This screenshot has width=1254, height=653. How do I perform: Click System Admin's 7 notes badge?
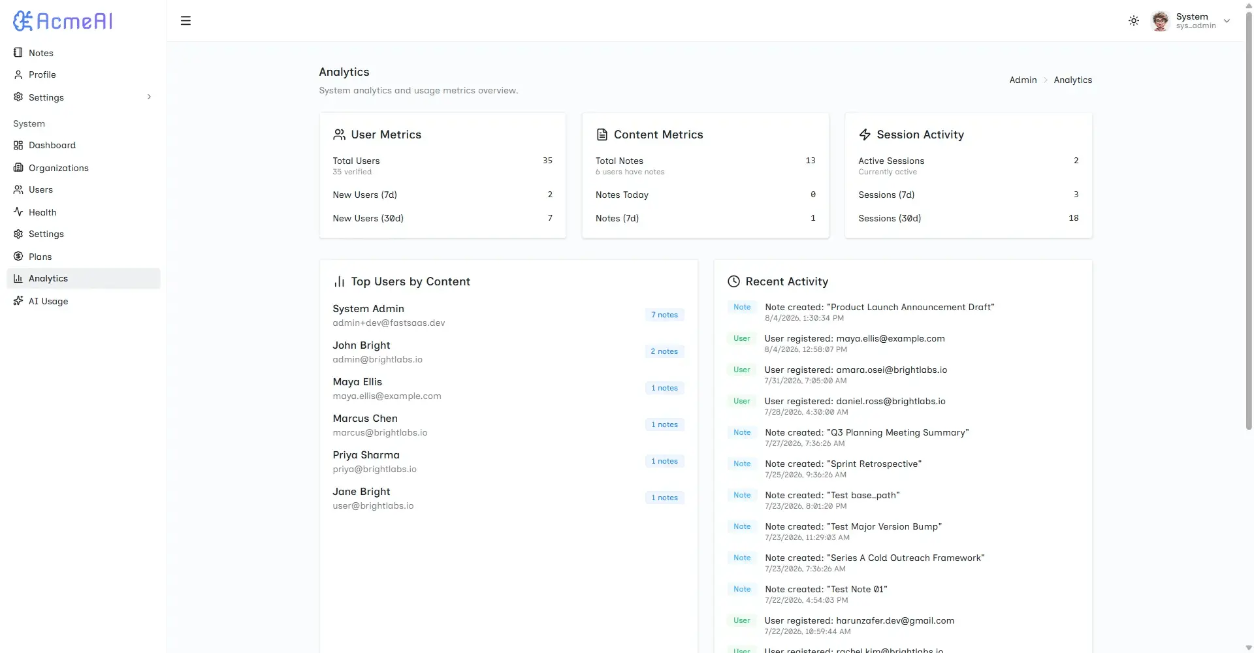click(664, 315)
